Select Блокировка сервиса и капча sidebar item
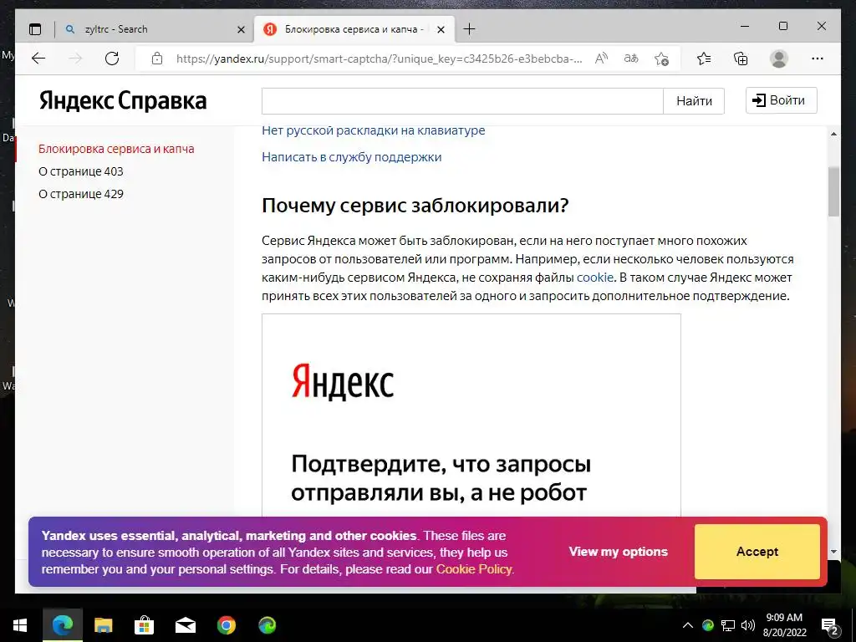This screenshot has height=642, width=856. [116, 149]
